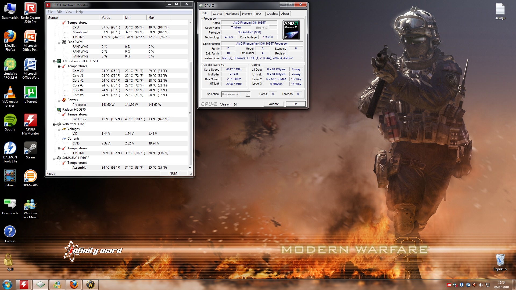Open the Papirkurv recycle bin

click(500, 262)
